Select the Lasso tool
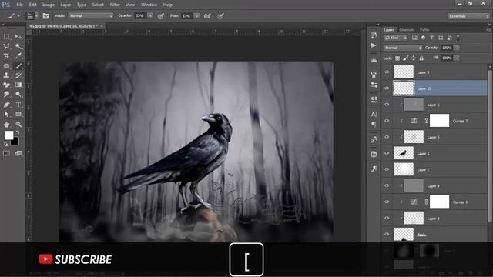The height and width of the screenshot is (277, 493). (6, 46)
